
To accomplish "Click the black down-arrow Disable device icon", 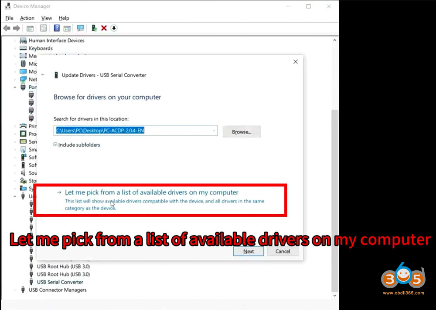I will [114, 28].
